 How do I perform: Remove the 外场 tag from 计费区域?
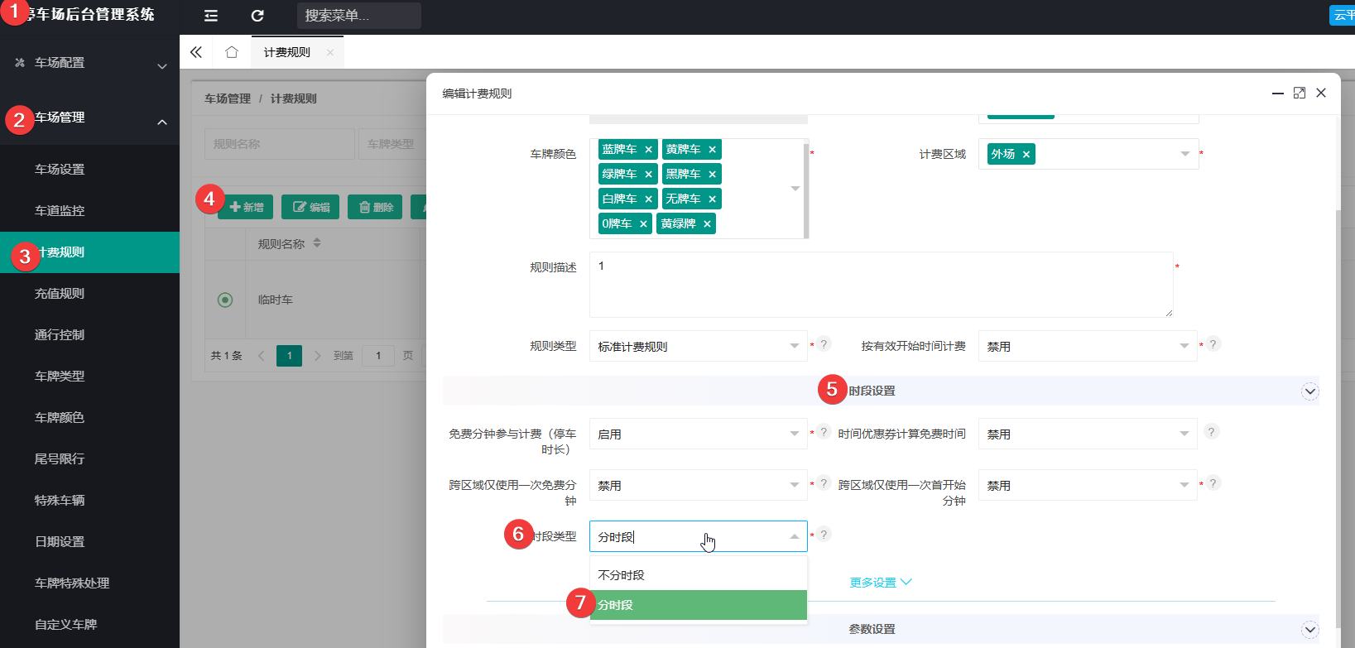1026,155
